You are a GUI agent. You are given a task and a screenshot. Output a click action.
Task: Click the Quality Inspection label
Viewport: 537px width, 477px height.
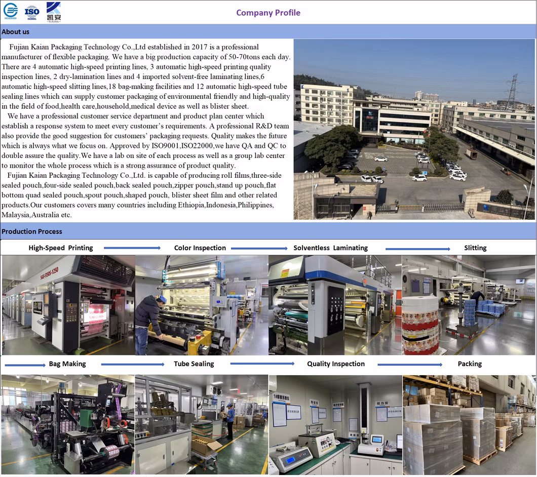336,364
